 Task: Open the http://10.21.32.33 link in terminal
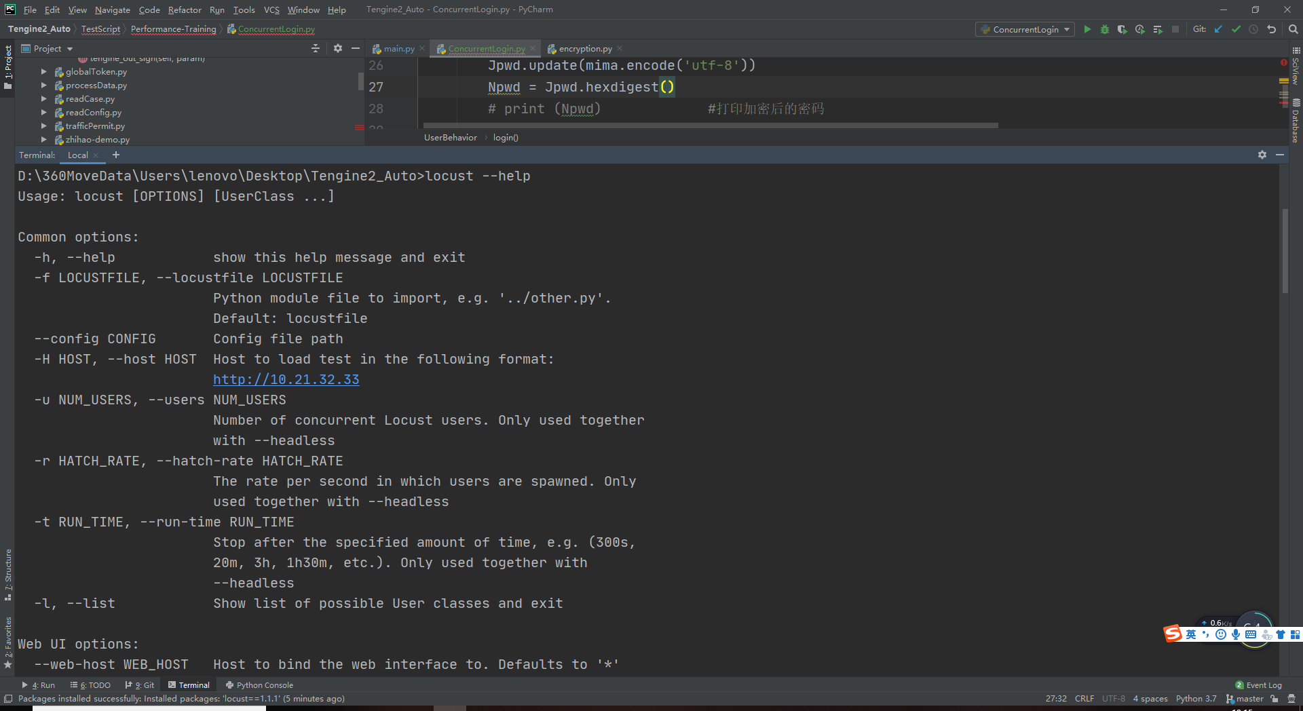[x=286, y=379]
